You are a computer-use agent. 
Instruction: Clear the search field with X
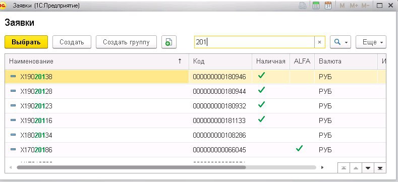pyautogui.click(x=320, y=42)
